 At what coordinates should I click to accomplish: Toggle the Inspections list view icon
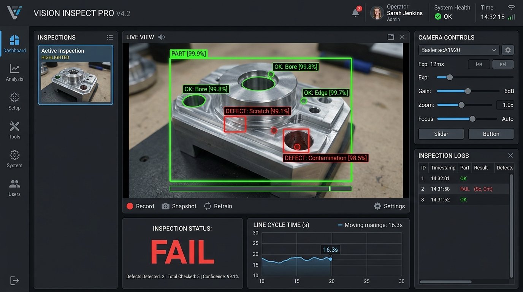tap(110, 37)
